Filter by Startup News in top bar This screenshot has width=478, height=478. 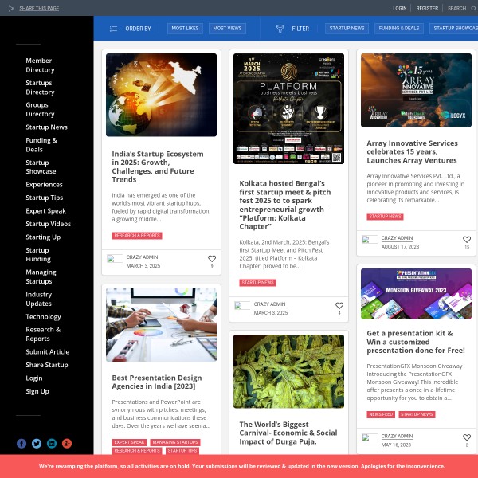[x=347, y=29]
